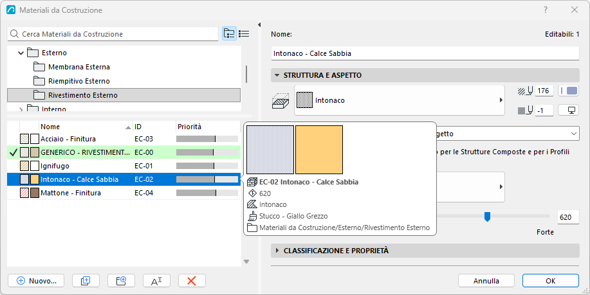Open the Intonaco cut fill flyout arrow
Viewport: 590px width, 295px height.
click(501, 100)
